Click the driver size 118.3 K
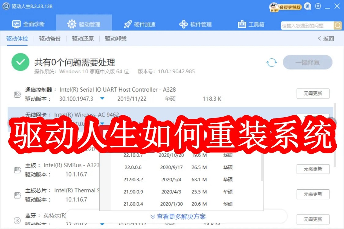This screenshot has height=229, width=344. (212, 99)
